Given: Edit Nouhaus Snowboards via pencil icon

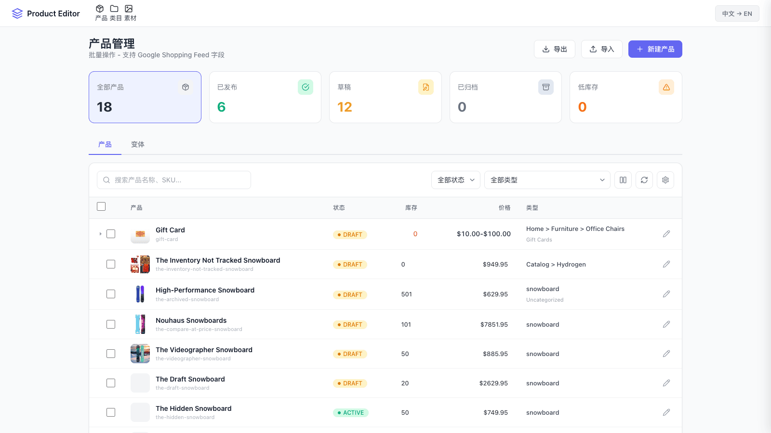Looking at the screenshot, I should [666, 324].
